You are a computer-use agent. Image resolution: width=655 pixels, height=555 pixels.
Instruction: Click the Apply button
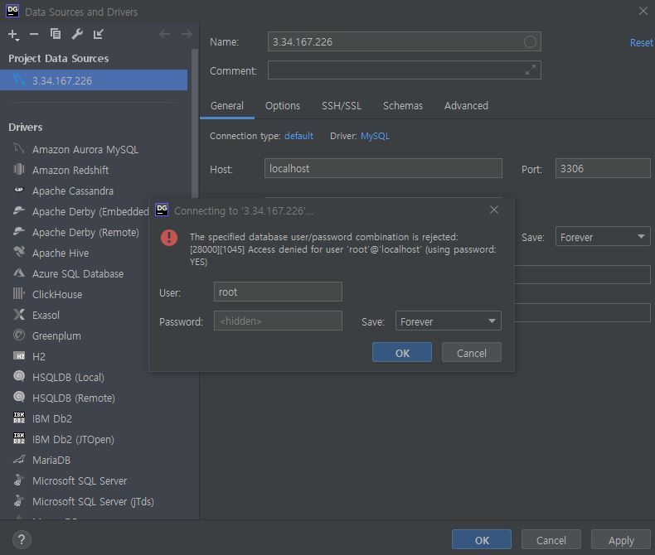pos(621,539)
